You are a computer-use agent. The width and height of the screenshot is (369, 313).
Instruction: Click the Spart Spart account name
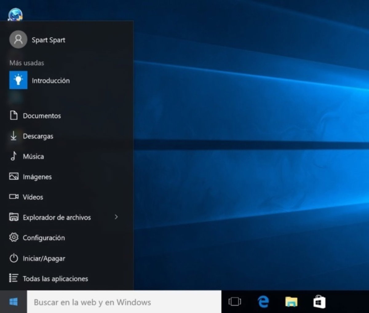tap(48, 40)
